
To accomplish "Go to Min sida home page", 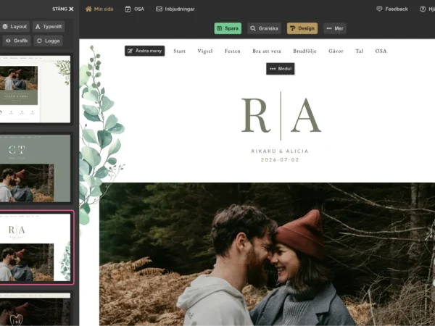I will (x=99, y=9).
